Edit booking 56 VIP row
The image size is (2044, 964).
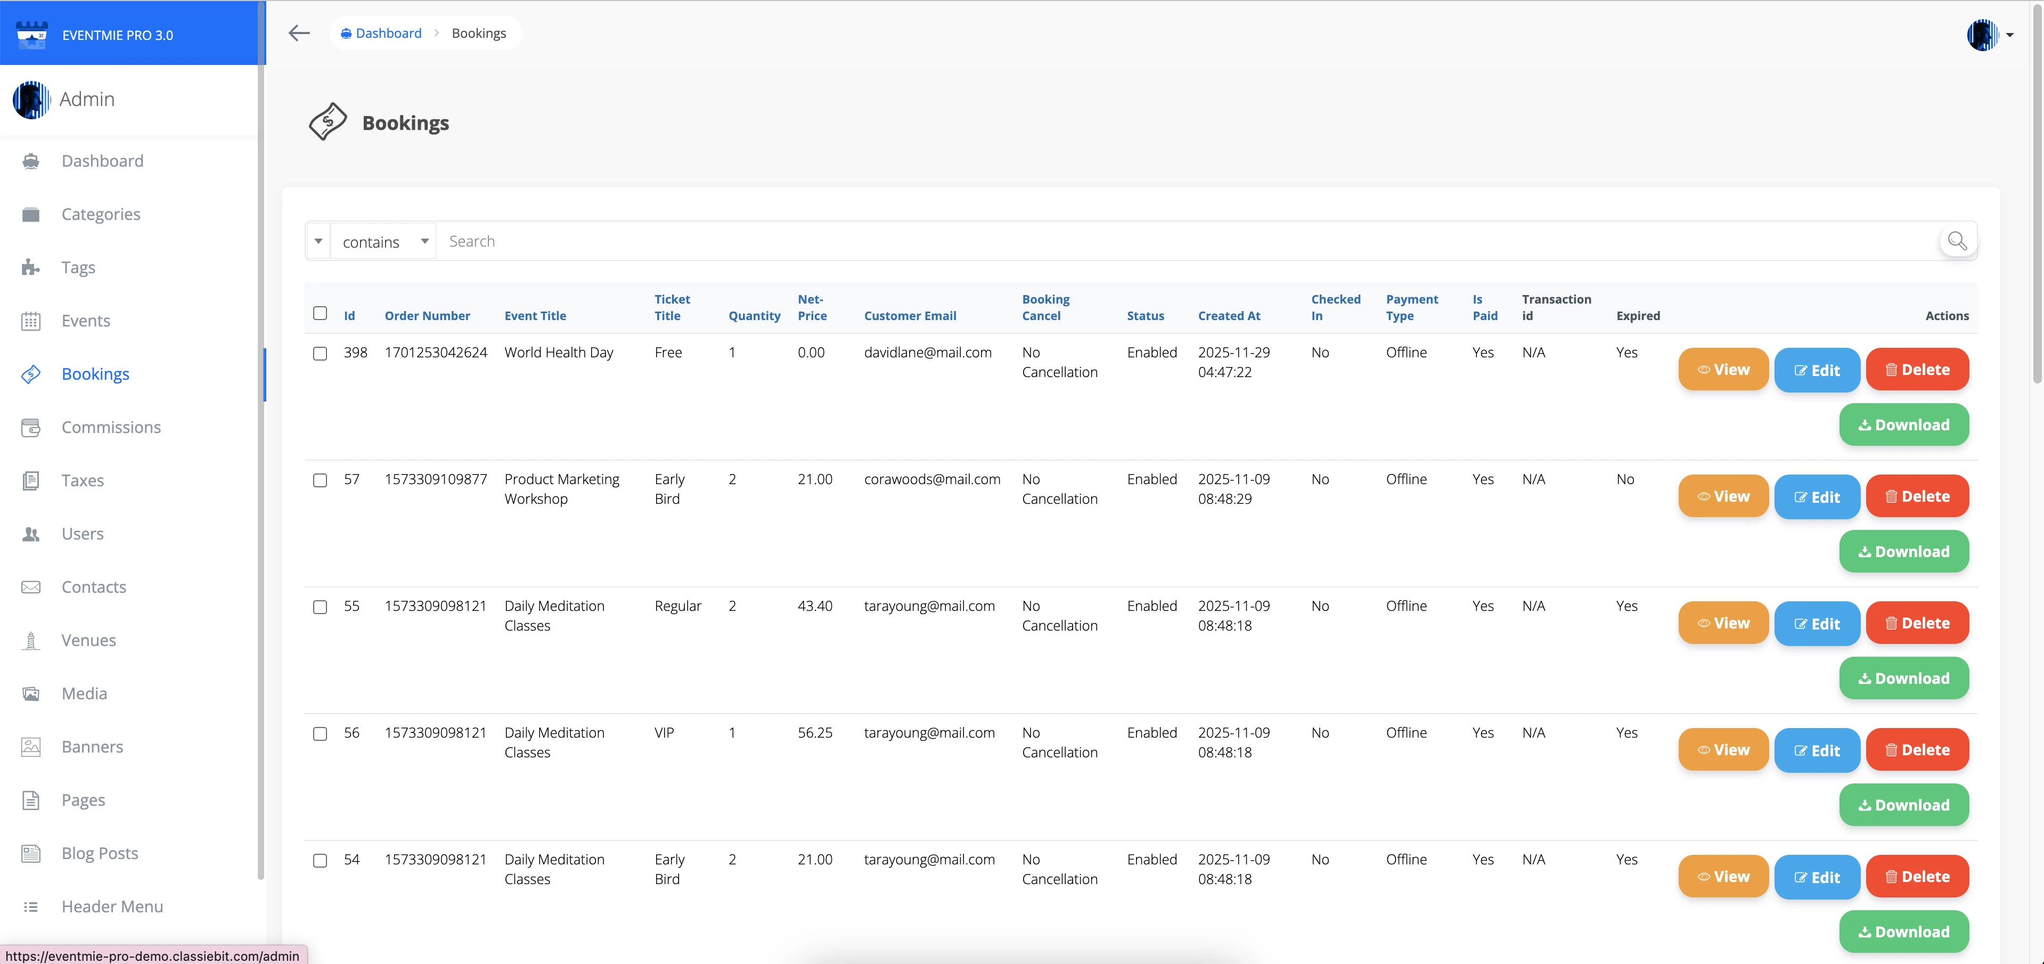pyautogui.click(x=1816, y=750)
